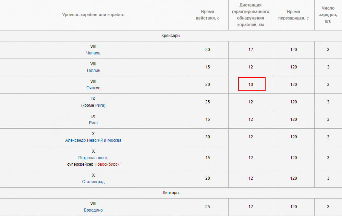Click the detection distance column header

251,15
